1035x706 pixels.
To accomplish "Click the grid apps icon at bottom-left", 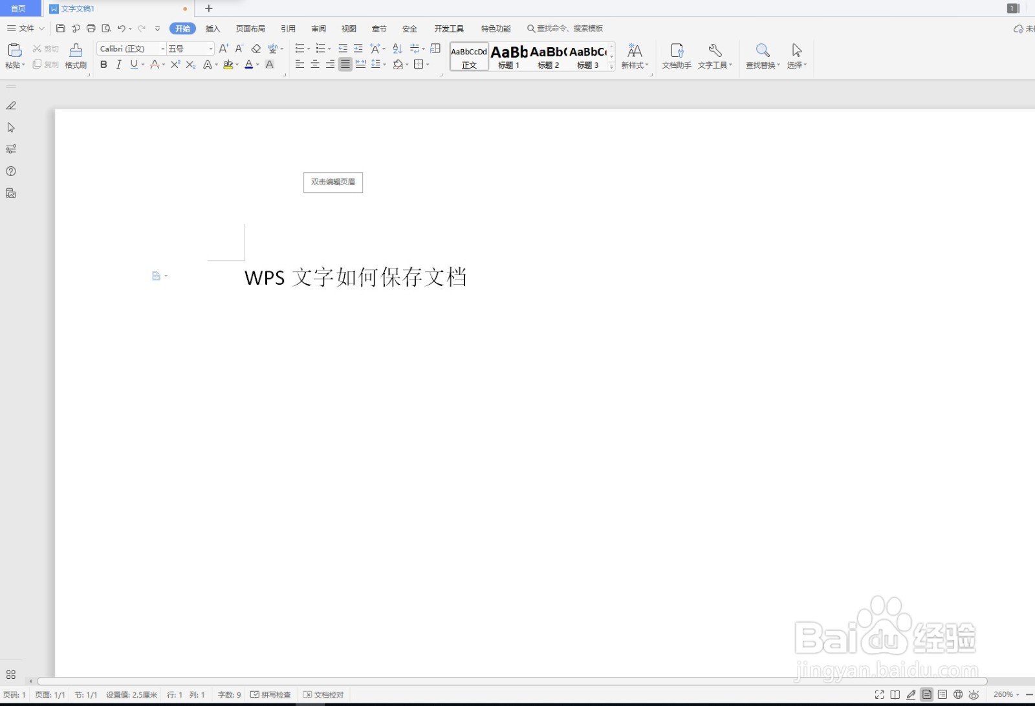I will click(x=11, y=674).
